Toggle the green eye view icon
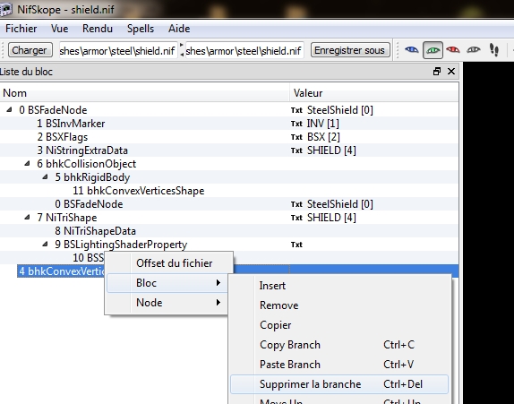 click(433, 50)
